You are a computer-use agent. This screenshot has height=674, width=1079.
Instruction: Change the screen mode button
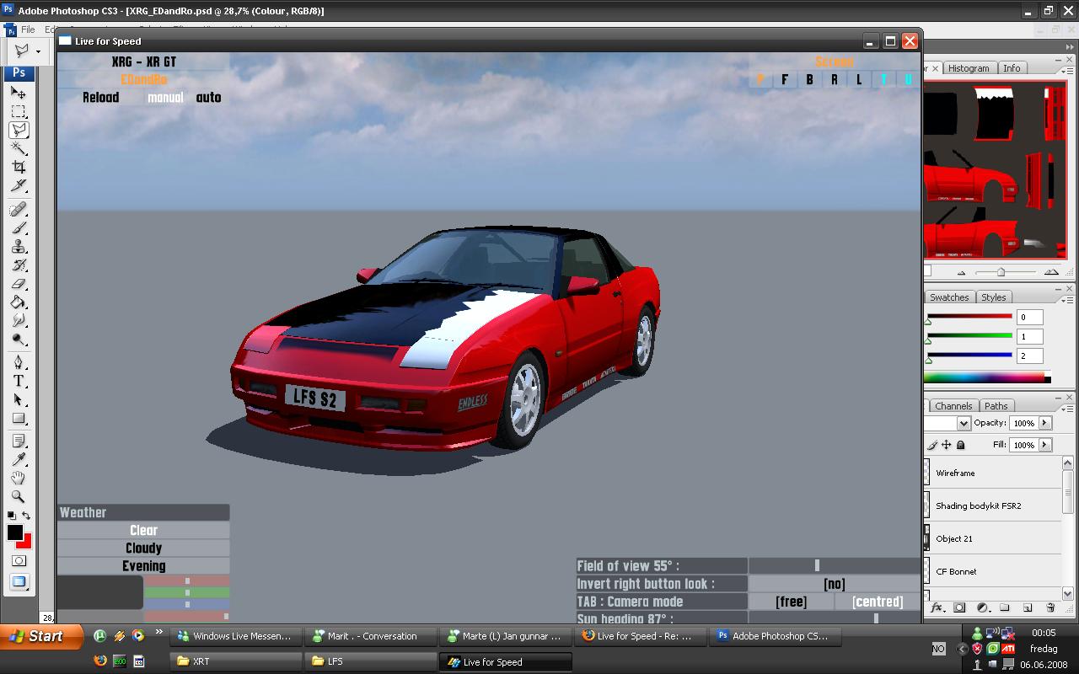click(x=19, y=582)
